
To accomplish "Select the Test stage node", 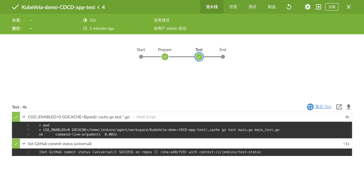I will [x=199, y=57].
